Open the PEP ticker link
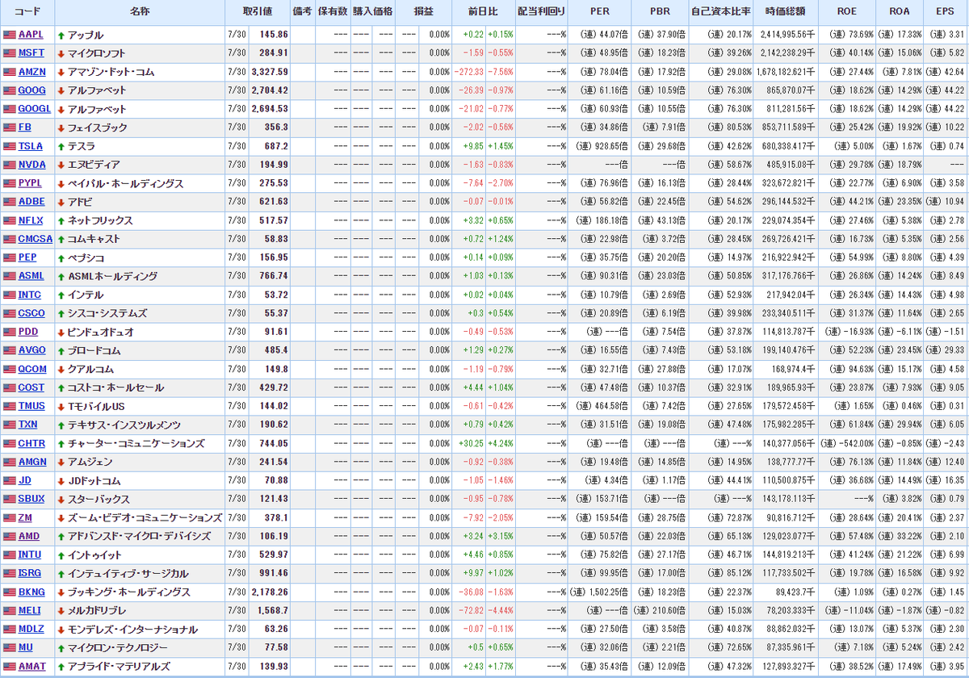969x678 pixels. click(27, 257)
